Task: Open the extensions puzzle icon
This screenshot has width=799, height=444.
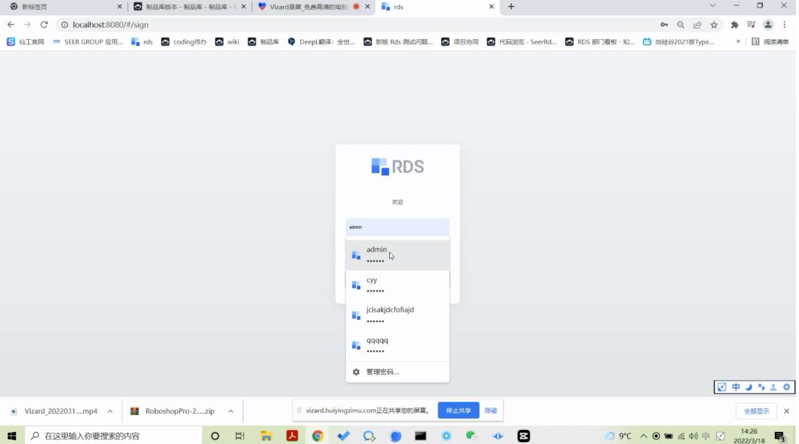Action: [735, 25]
